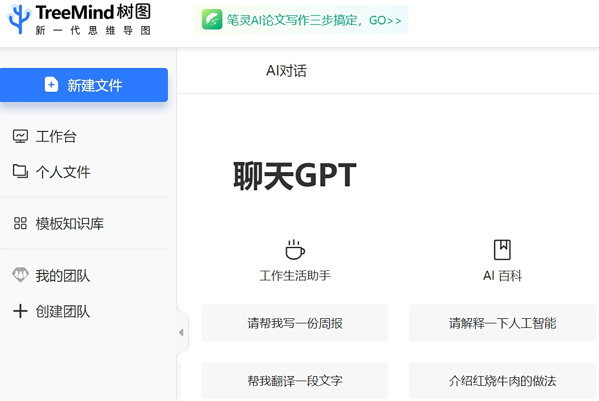The height and width of the screenshot is (401, 599).
Task: Click the 新一代思维导图 tagline
Action: point(93,31)
